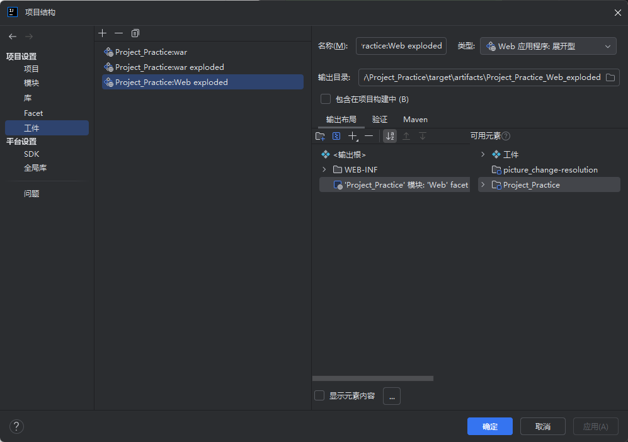
Task: Click icon of Project_Practice:Web exploded artifact
Action: pyautogui.click(x=108, y=82)
